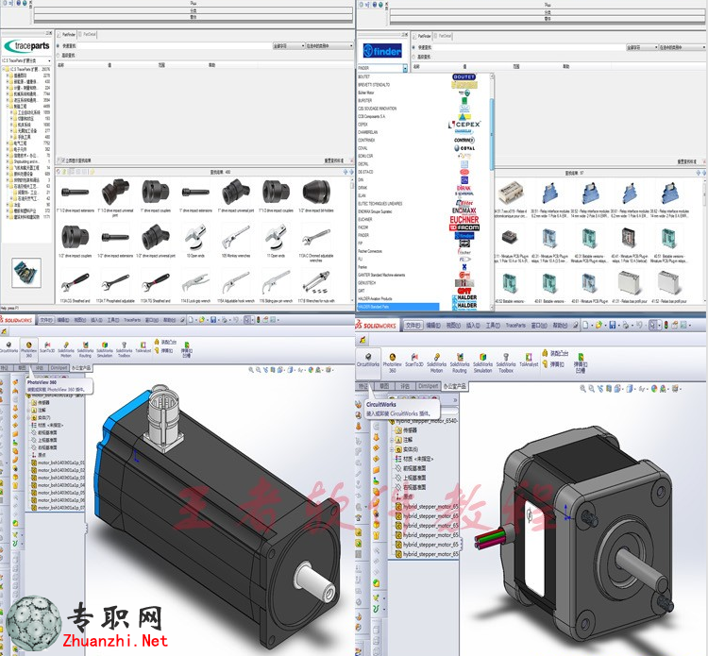This screenshot has width=708, height=656.
Task: Toggle checkbox below the filter table in TraceParts window
Action: point(62,160)
